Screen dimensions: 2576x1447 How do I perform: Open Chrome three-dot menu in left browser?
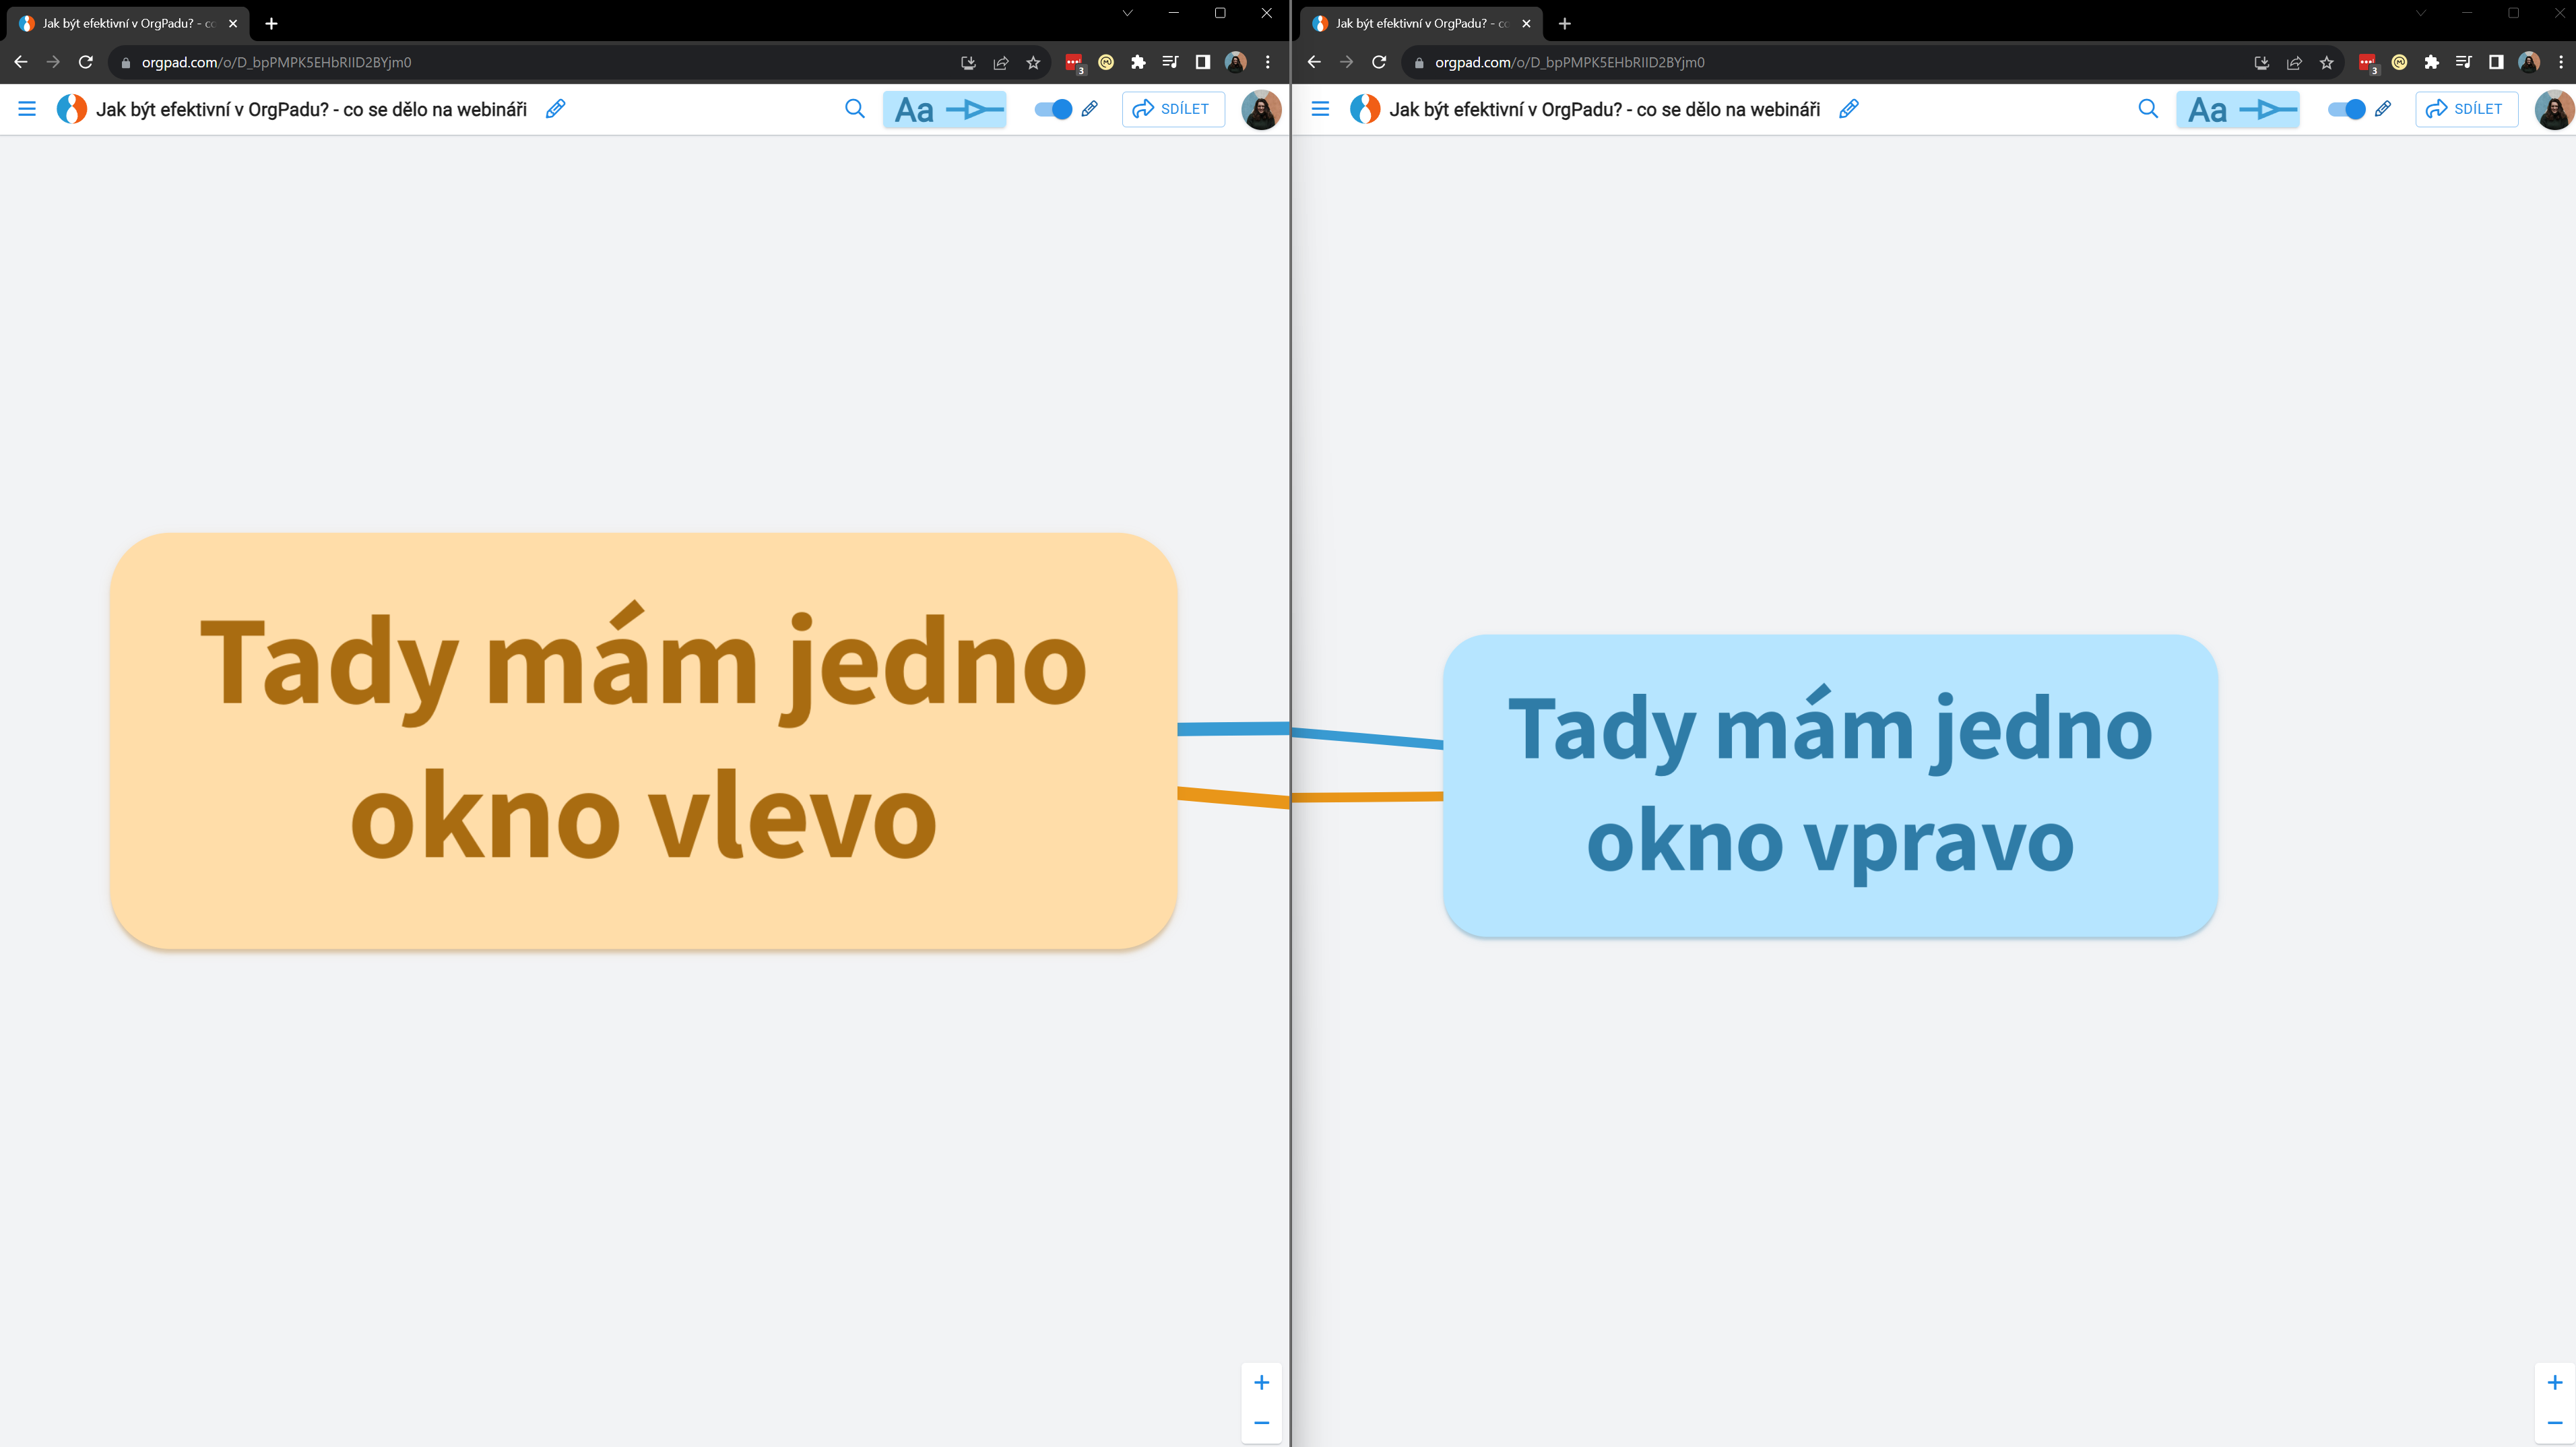click(1268, 62)
